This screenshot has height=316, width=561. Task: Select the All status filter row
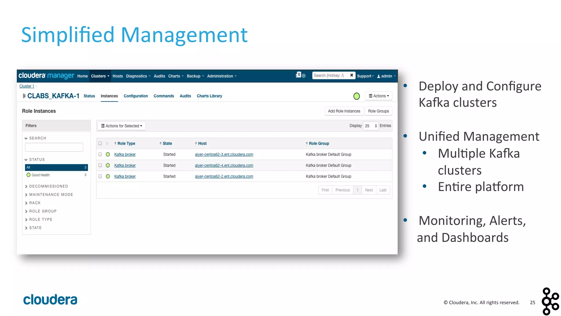56,167
